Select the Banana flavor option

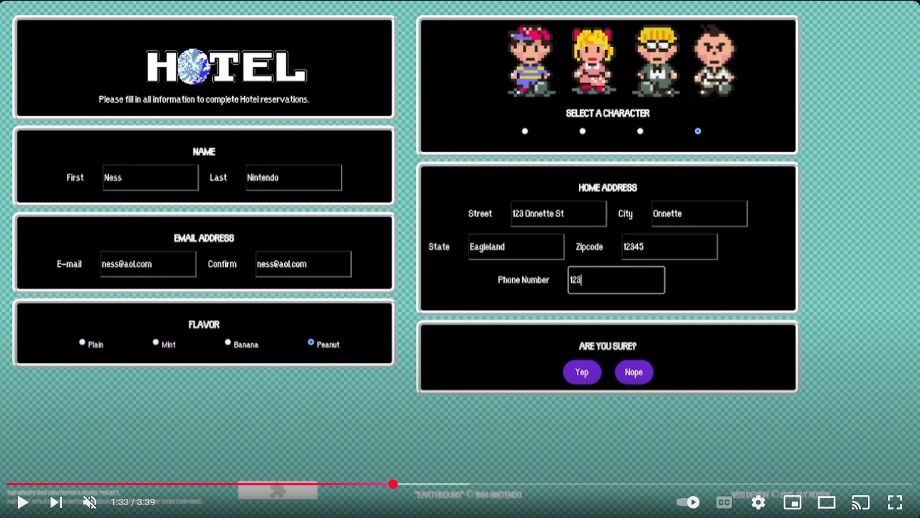pos(228,342)
